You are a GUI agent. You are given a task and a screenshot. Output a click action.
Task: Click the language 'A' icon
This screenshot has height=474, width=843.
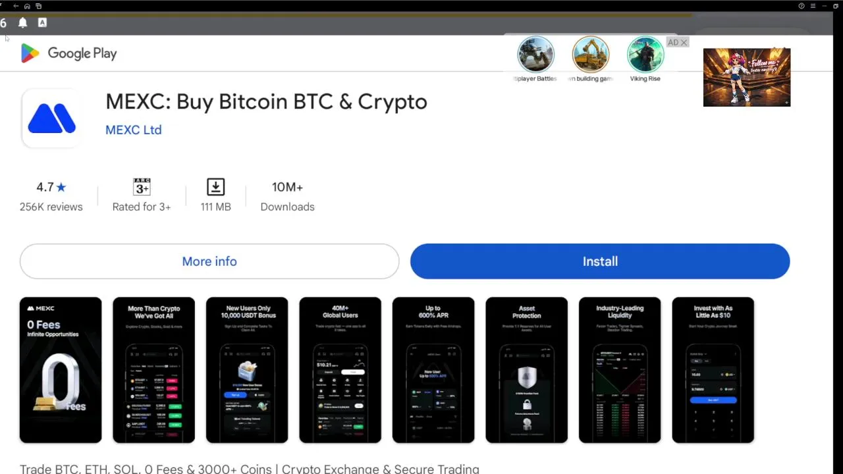[x=42, y=22]
